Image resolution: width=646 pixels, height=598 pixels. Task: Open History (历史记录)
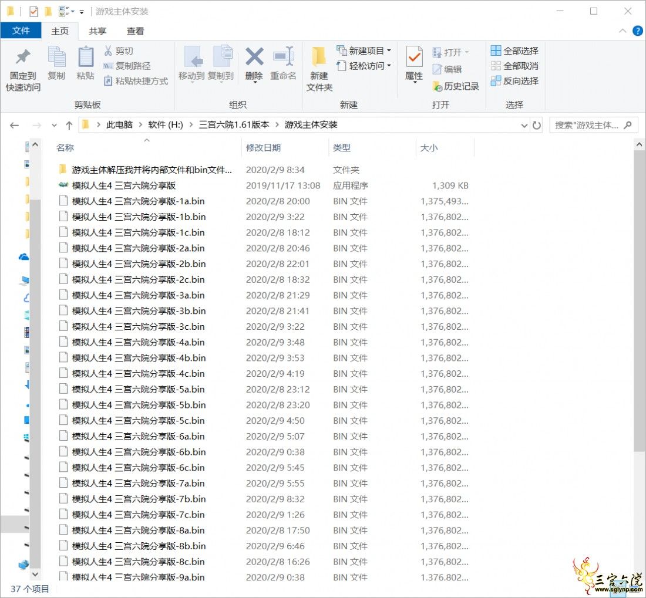pos(456,86)
